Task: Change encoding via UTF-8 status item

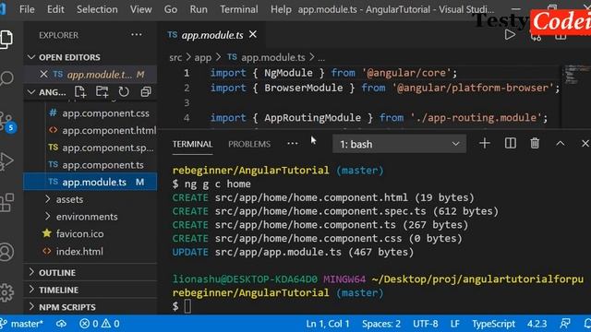Action: 425,324
